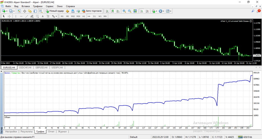Select the vertical line tool
The height and width of the screenshot is (139, 262).
click(16, 16)
